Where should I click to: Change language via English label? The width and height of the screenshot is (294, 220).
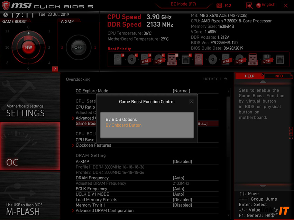[268, 5]
